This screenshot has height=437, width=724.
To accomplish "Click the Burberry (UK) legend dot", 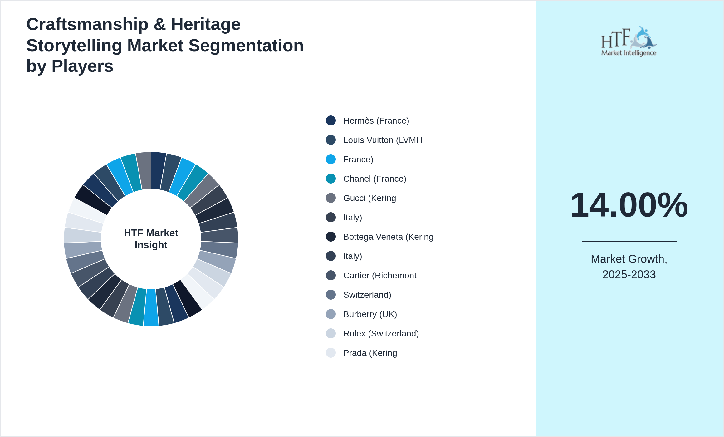I will click(331, 314).
